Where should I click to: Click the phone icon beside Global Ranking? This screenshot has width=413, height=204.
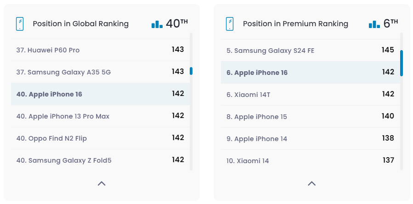[x=20, y=24]
